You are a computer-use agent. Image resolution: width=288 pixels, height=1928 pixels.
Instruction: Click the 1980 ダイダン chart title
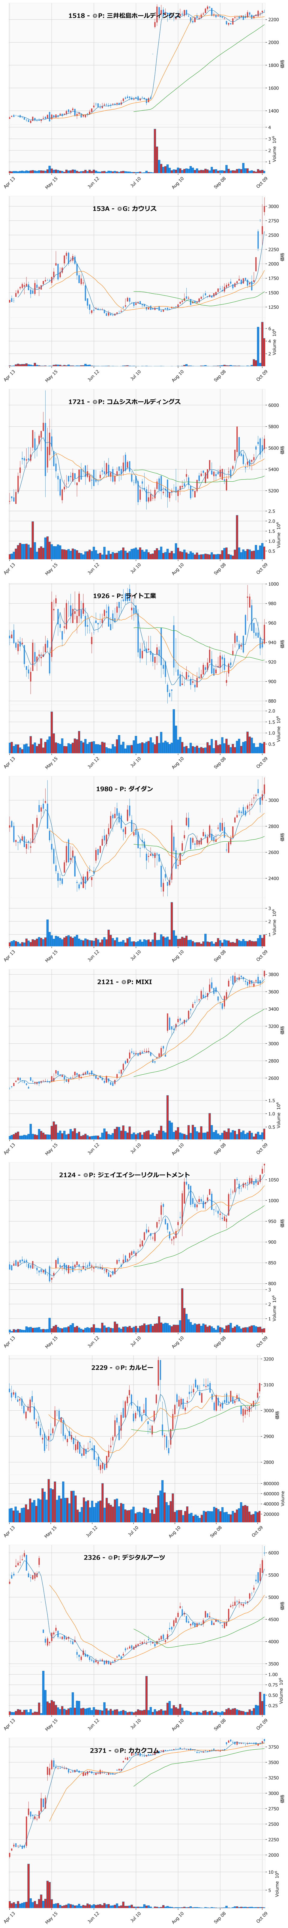(x=124, y=789)
